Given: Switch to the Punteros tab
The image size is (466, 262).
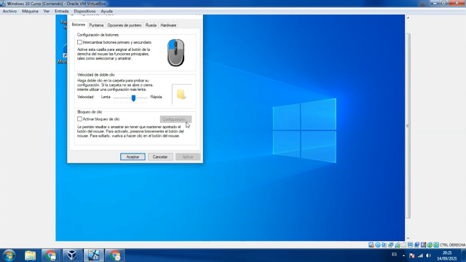Looking at the screenshot, I should click(x=96, y=25).
